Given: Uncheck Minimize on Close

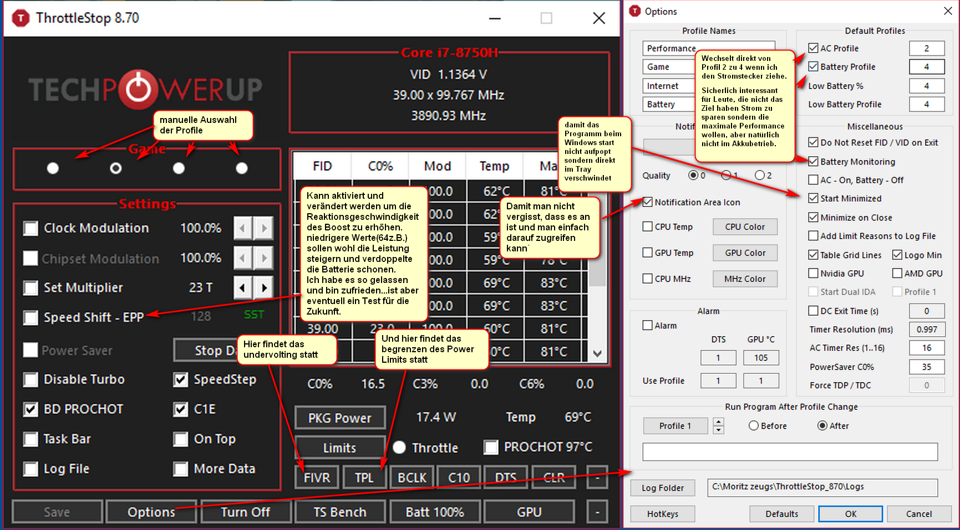Looking at the screenshot, I should point(813,218).
